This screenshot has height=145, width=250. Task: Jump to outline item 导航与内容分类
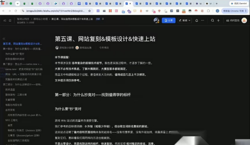pos(13,105)
